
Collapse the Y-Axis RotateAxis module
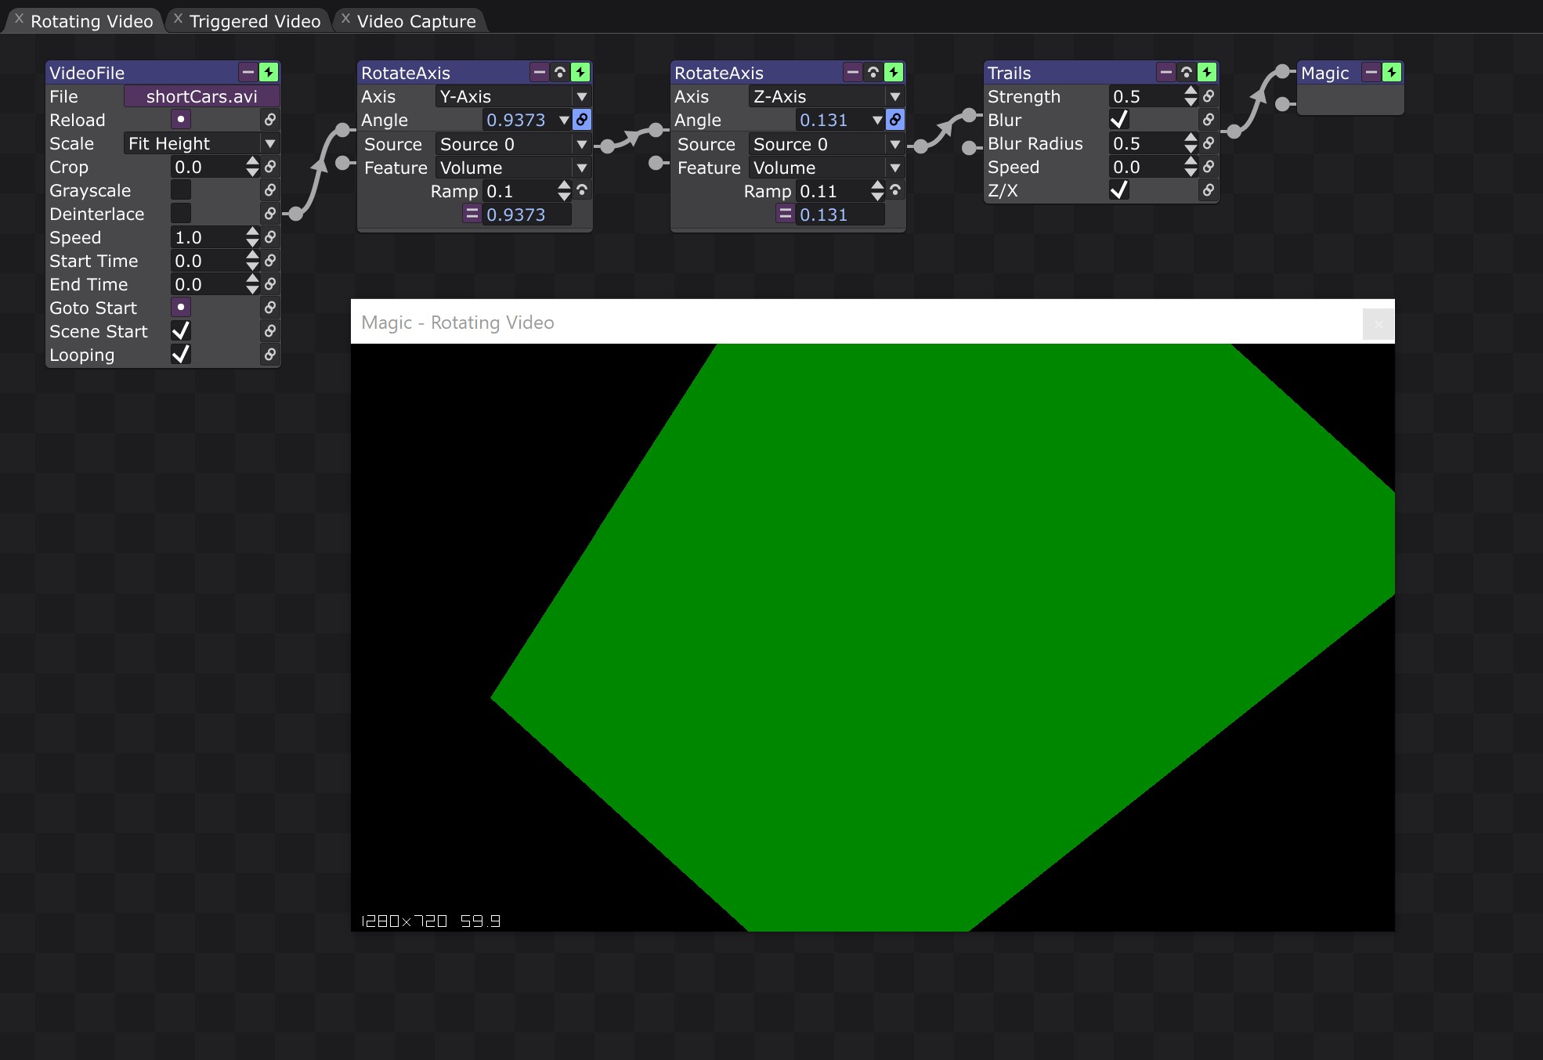[x=540, y=73]
